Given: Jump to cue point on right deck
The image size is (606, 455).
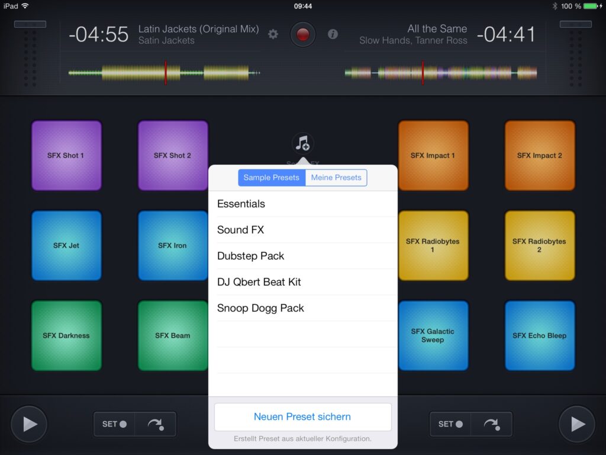Looking at the screenshot, I should [491, 424].
